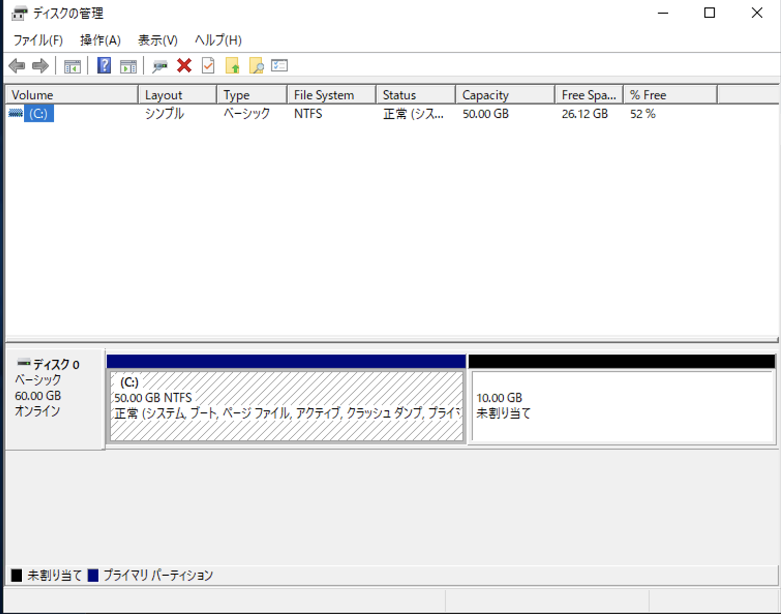This screenshot has height=614, width=781.
Task: Click the computer-with-magnifier toolbar icon
Action: 160,66
